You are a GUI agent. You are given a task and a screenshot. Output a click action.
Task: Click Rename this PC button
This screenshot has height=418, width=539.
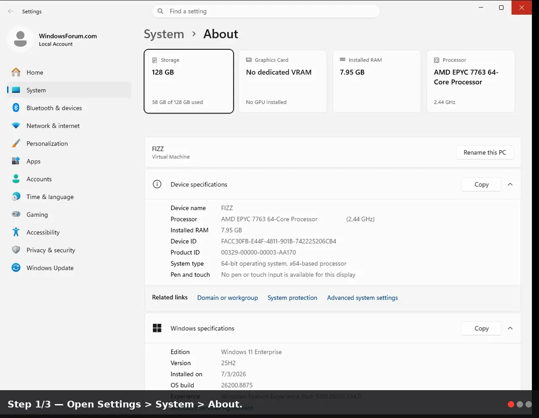pos(485,152)
